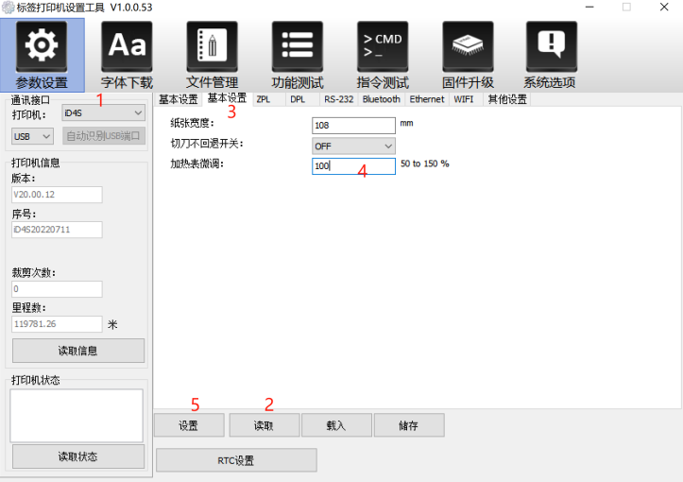Open the 系统选项 exclamation bubble icon
Image resolution: width=683 pixels, height=482 pixels.
tap(552, 55)
